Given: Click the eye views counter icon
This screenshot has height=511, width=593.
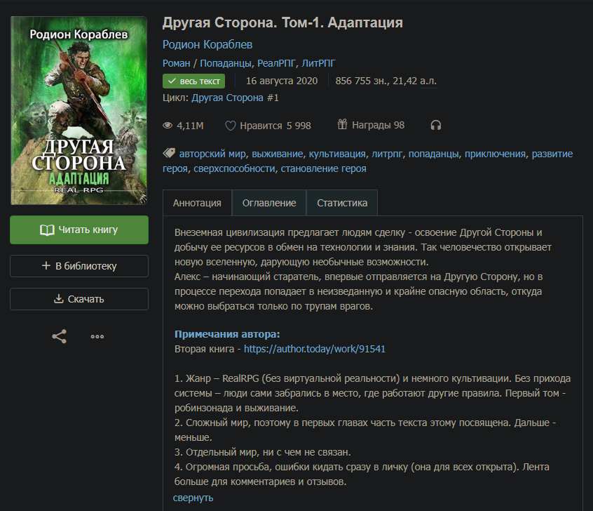Looking at the screenshot, I should [168, 126].
